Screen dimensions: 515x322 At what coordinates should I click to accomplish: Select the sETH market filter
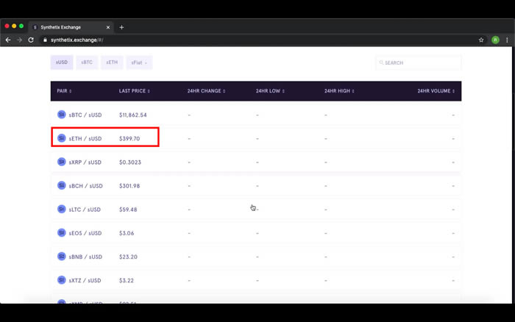coord(112,62)
